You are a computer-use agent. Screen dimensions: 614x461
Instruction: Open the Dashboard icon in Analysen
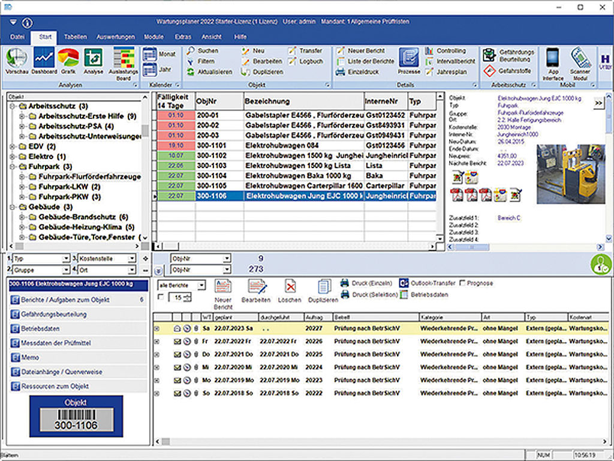pyautogui.click(x=44, y=58)
